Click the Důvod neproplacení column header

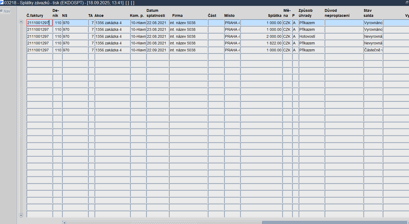(x=337, y=13)
